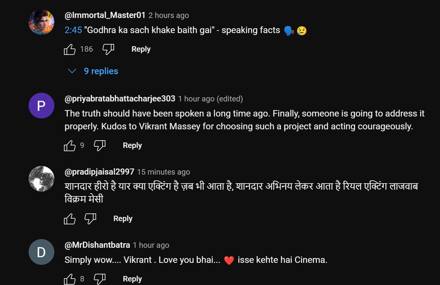Dislike the @MrDishantbatra comment
This screenshot has width=440, height=285.
pos(100,279)
